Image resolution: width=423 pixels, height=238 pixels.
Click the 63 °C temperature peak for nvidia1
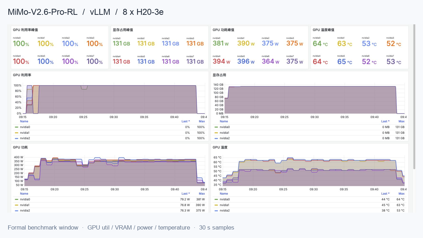pos(345,43)
